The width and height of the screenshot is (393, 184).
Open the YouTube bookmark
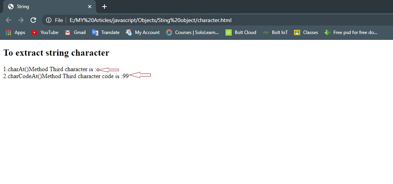(45, 32)
